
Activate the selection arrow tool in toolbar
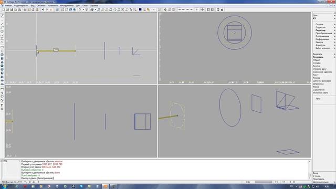click(80, 9)
